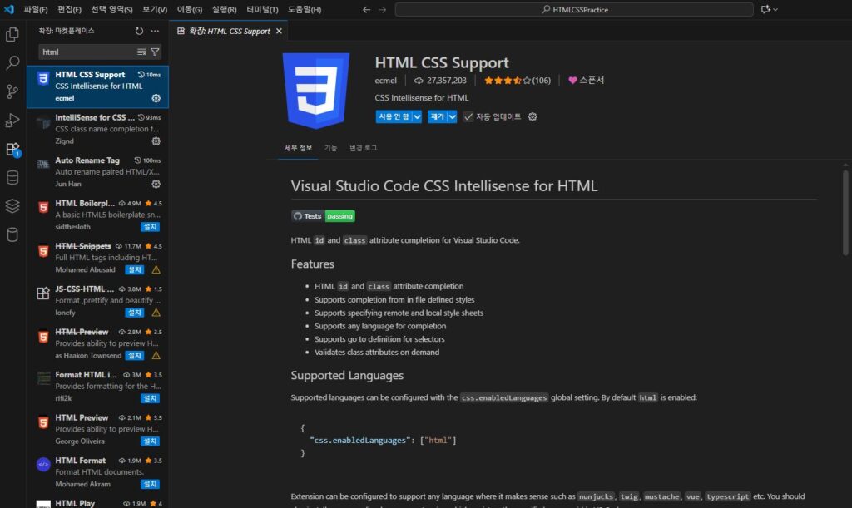Image resolution: width=852 pixels, height=508 pixels.
Task: Open the views more-actions menu in Extensions panel
Action: point(155,31)
